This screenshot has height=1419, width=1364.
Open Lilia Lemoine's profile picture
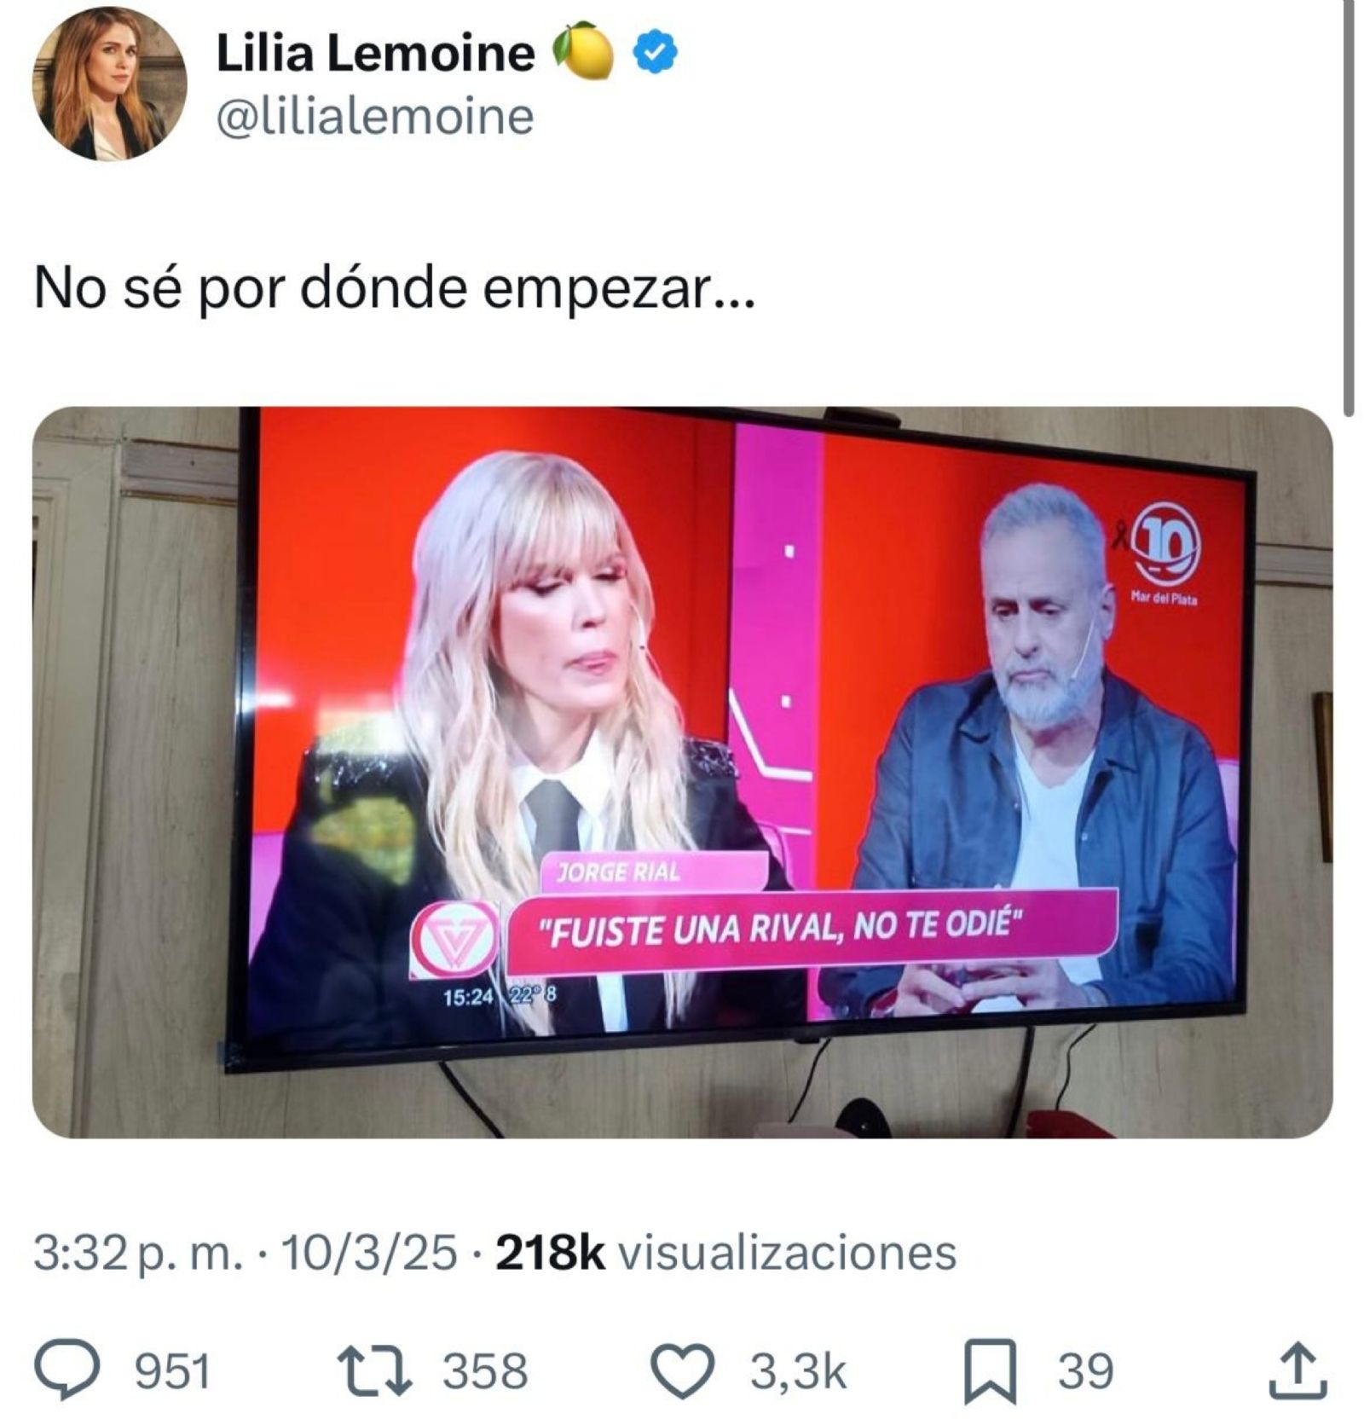[109, 84]
